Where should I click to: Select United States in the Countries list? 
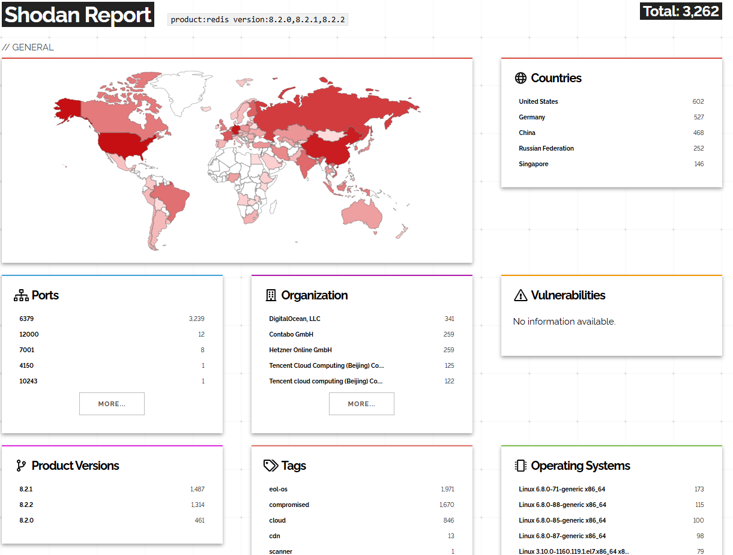(x=538, y=101)
